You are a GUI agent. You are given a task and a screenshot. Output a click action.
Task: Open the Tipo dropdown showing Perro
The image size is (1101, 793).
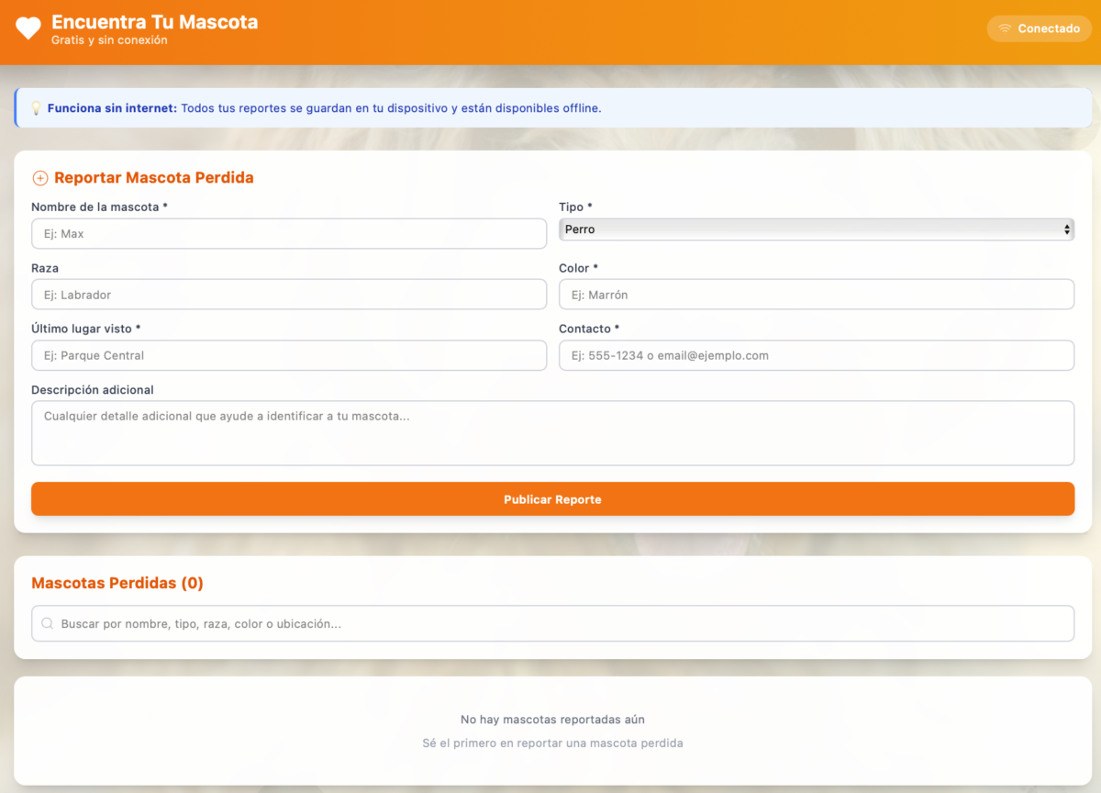tap(817, 229)
